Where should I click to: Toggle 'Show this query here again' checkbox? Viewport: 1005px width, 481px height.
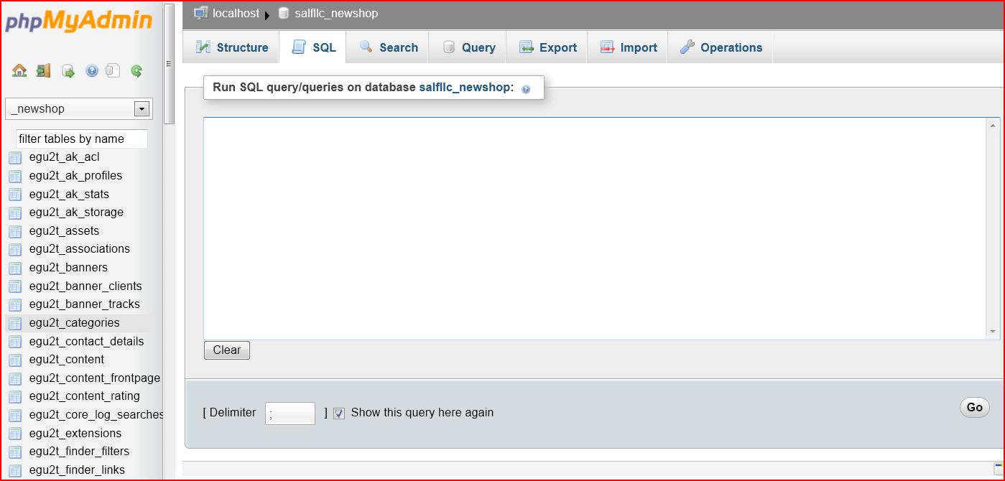340,414
